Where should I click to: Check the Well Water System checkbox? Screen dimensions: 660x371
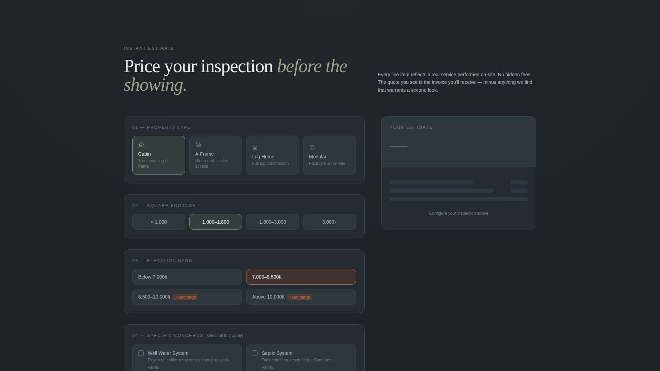[x=141, y=353]
